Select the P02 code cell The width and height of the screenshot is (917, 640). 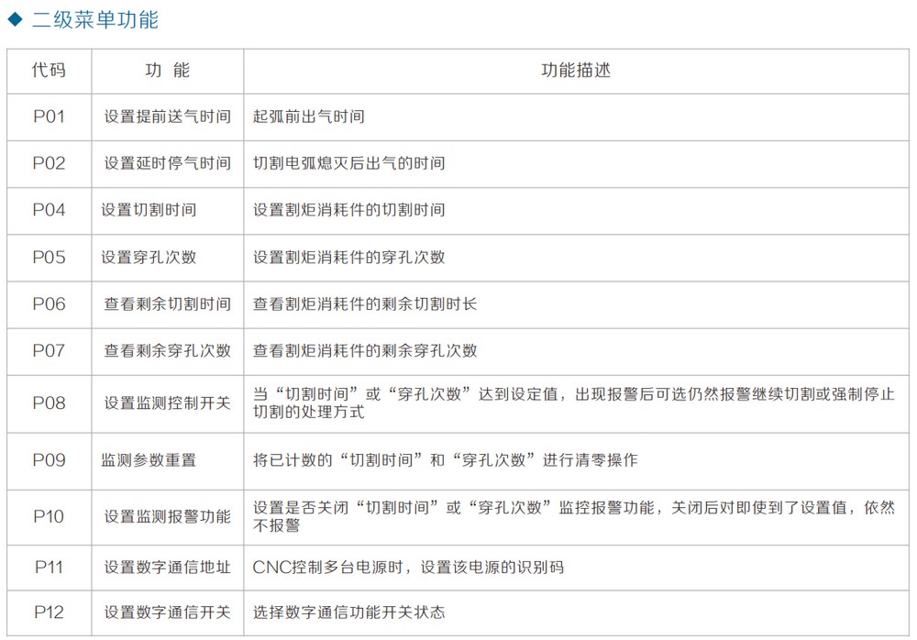click(49, 163)
